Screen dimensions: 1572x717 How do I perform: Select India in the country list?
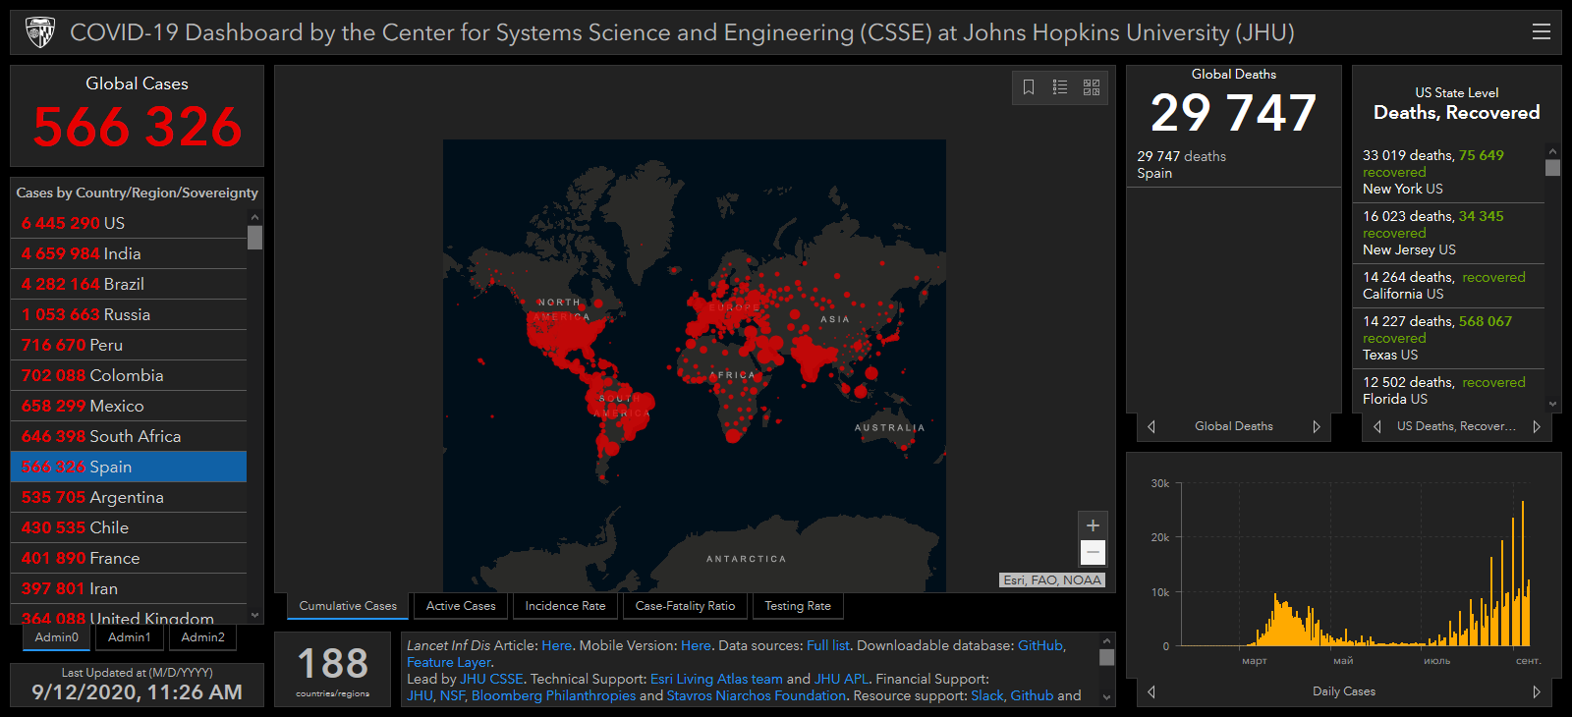tap(129, 253)
